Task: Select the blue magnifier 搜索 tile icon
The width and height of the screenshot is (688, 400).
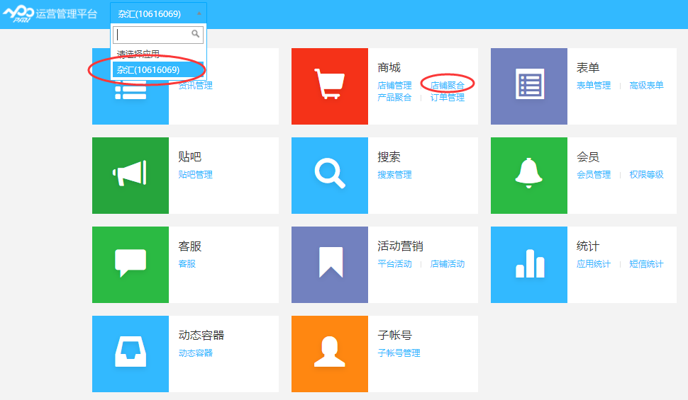Action: point(329,176)
